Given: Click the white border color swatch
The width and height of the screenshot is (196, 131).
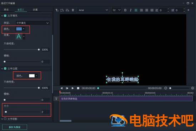Looking at the screenshot, I should (x=32, y=76).
